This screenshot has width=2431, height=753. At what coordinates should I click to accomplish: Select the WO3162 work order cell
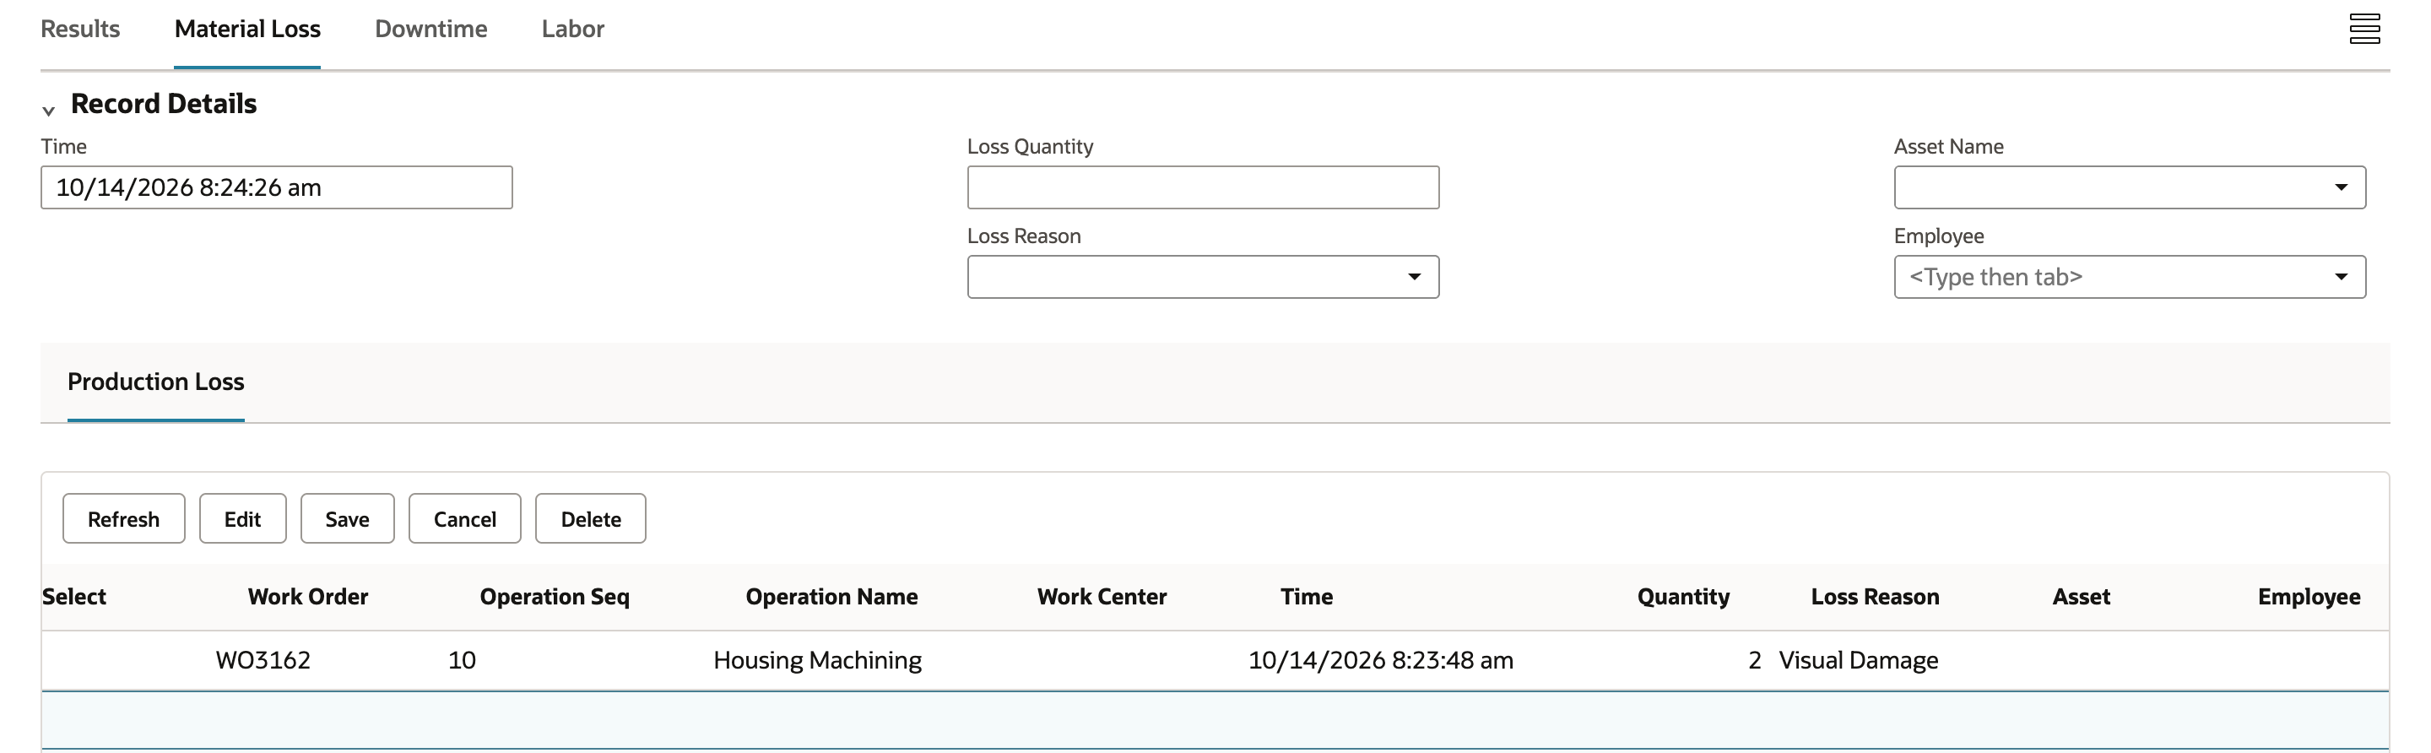click(x=263, y=659)
